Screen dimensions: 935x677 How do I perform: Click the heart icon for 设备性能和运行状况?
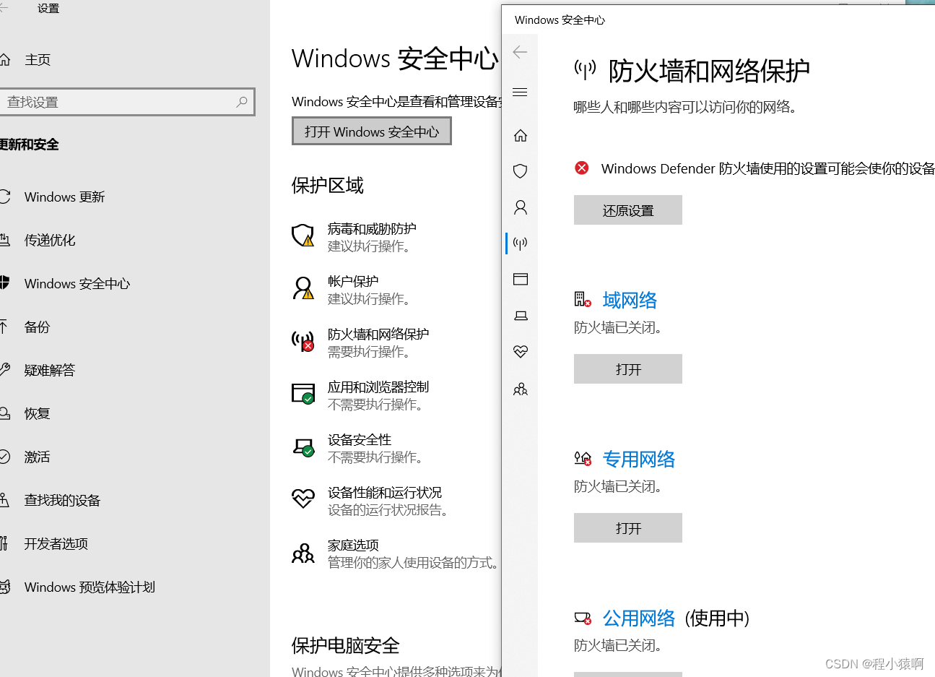tap(303, 499)
